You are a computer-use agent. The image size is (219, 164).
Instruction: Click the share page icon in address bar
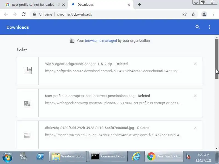click(184, 14)
